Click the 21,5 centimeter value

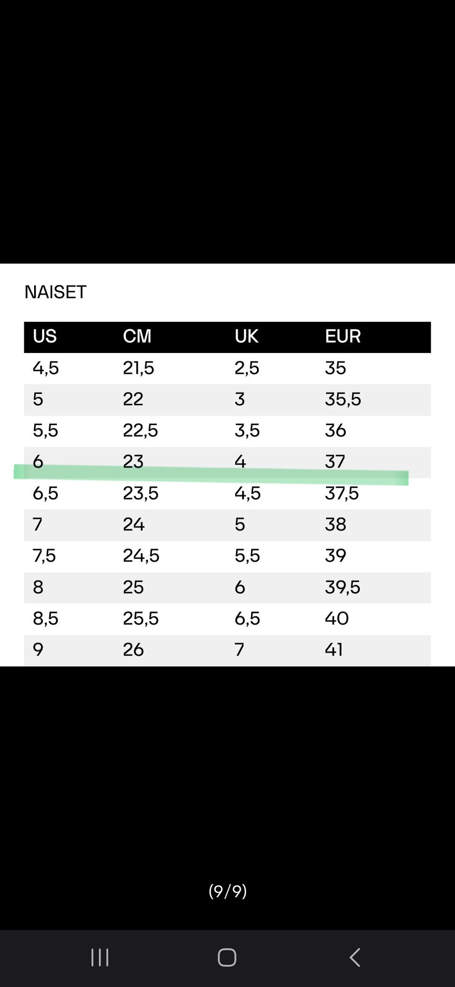(138, 368)
